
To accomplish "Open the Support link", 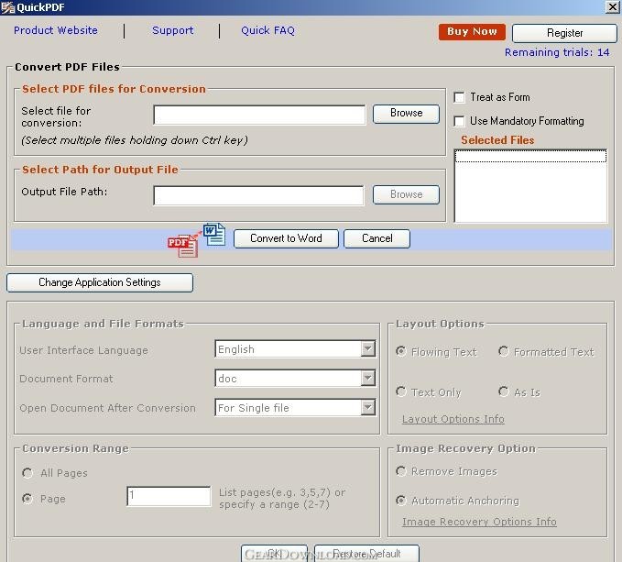I will point(172,30).
